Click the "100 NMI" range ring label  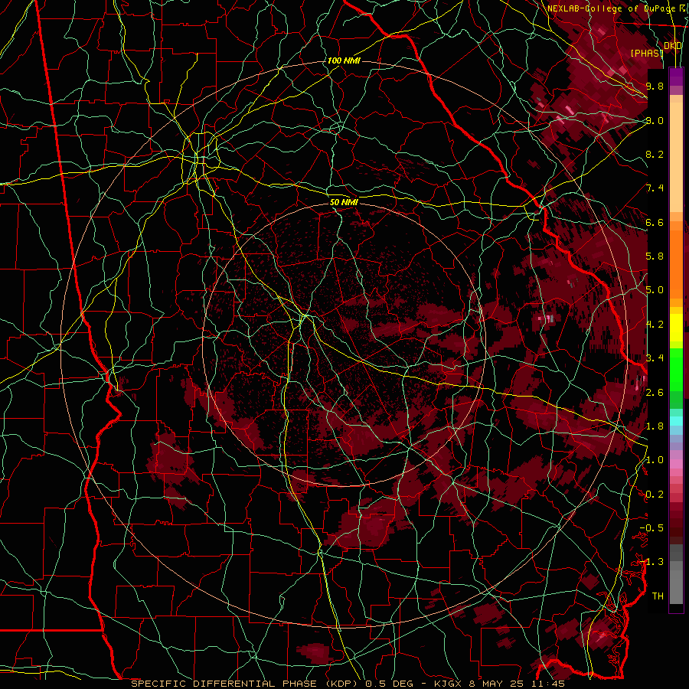click(x=344, y=60)
